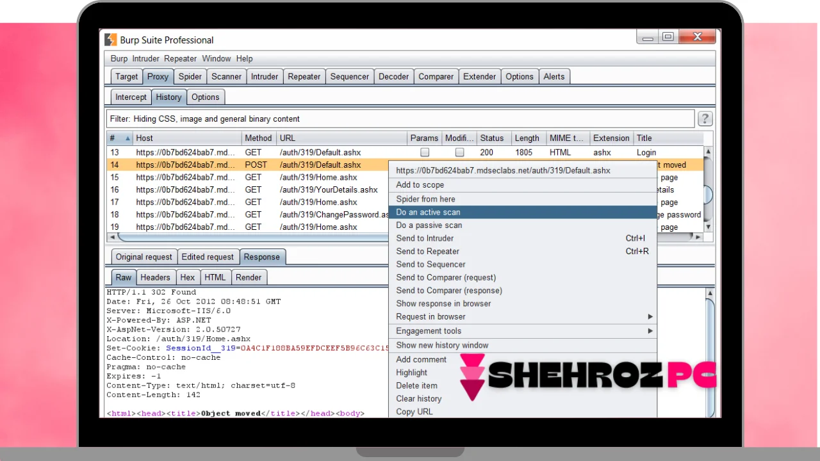Choose Send to Comparer (response)
Screen dimensions: 820x461
[x=523, y=291]
